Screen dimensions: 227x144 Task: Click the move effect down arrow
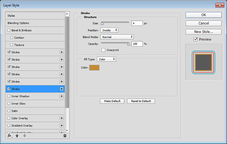(x=25, y=136)
